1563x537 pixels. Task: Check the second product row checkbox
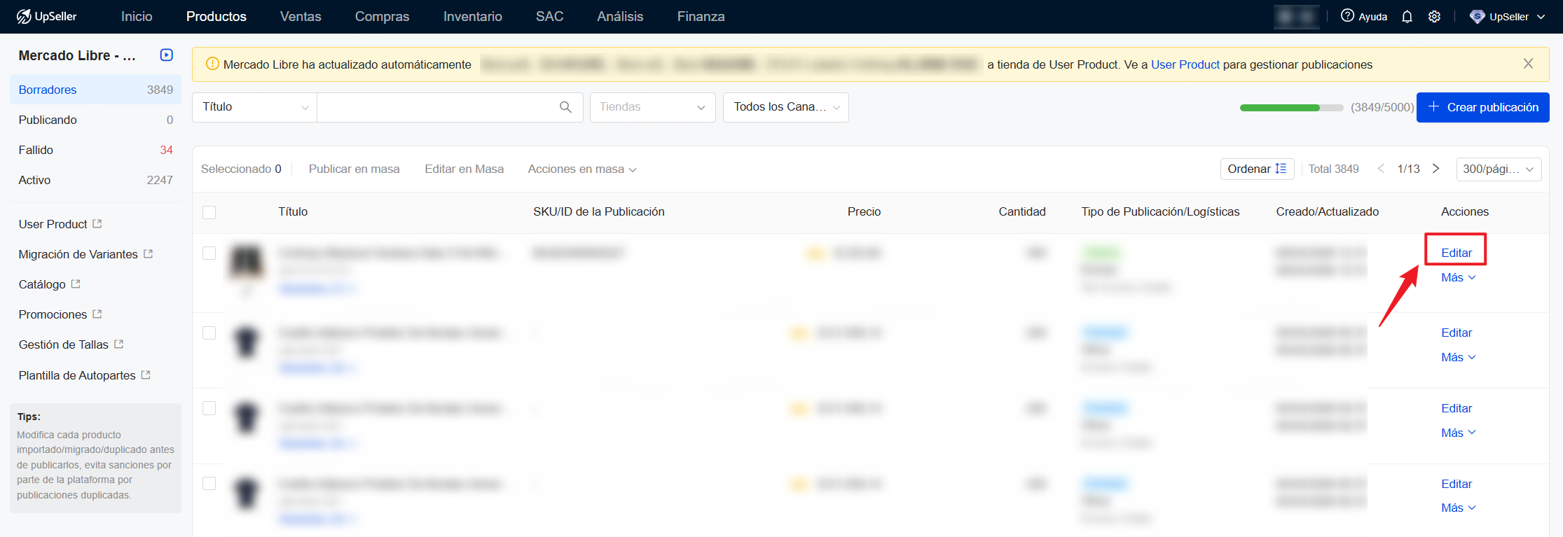209,333
